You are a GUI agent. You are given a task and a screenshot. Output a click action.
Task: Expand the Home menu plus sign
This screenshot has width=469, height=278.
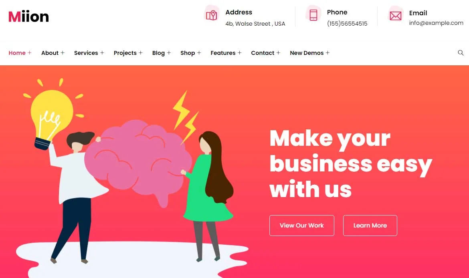pos(29,52)
